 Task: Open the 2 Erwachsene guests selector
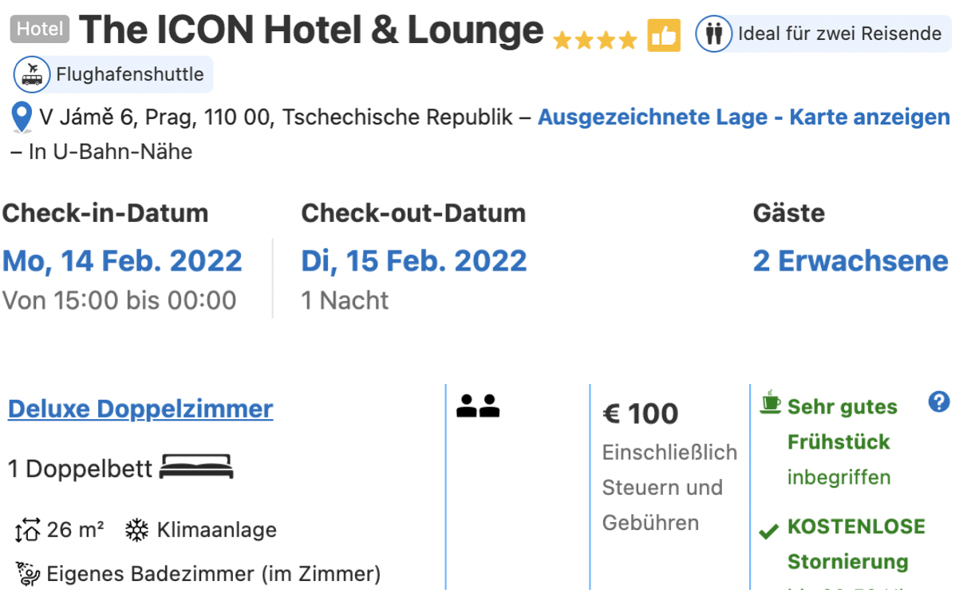click(851, 261)
